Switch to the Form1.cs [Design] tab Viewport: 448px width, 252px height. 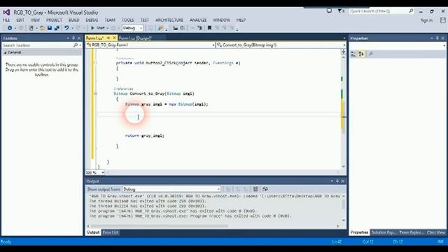point(135,38)
